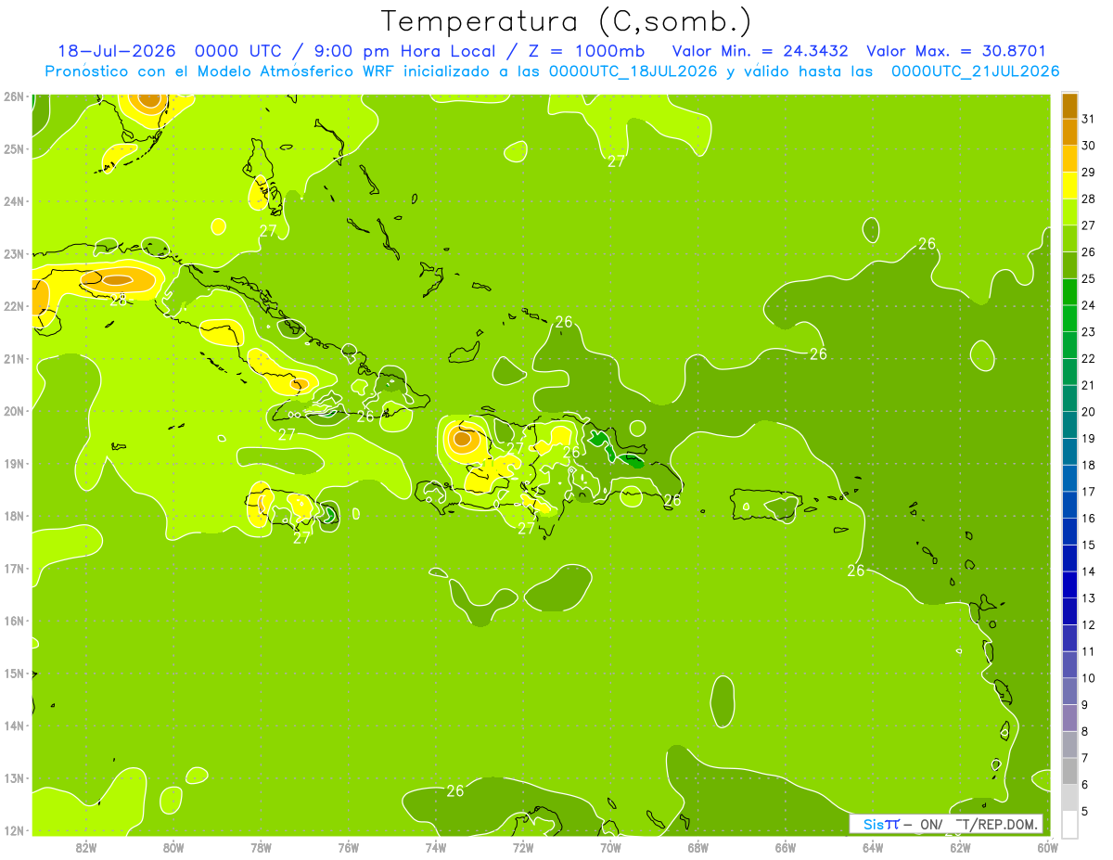Click the longitude axis label "70W"
This screenshot has width=1113, height=860.
(610, 847)
